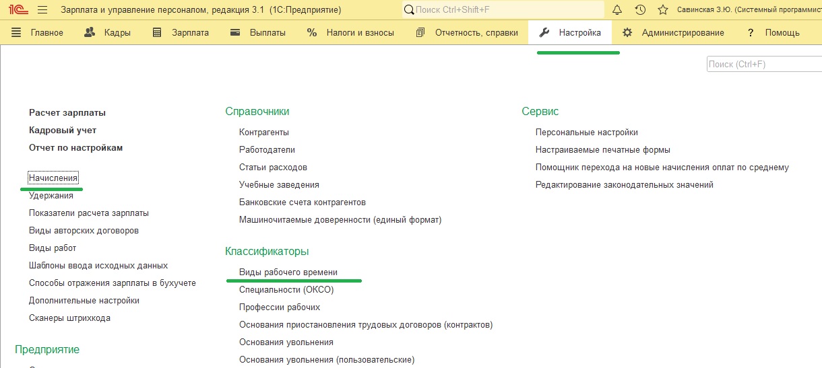
Task: Click the Выплаты card icon
Action: 235,32
